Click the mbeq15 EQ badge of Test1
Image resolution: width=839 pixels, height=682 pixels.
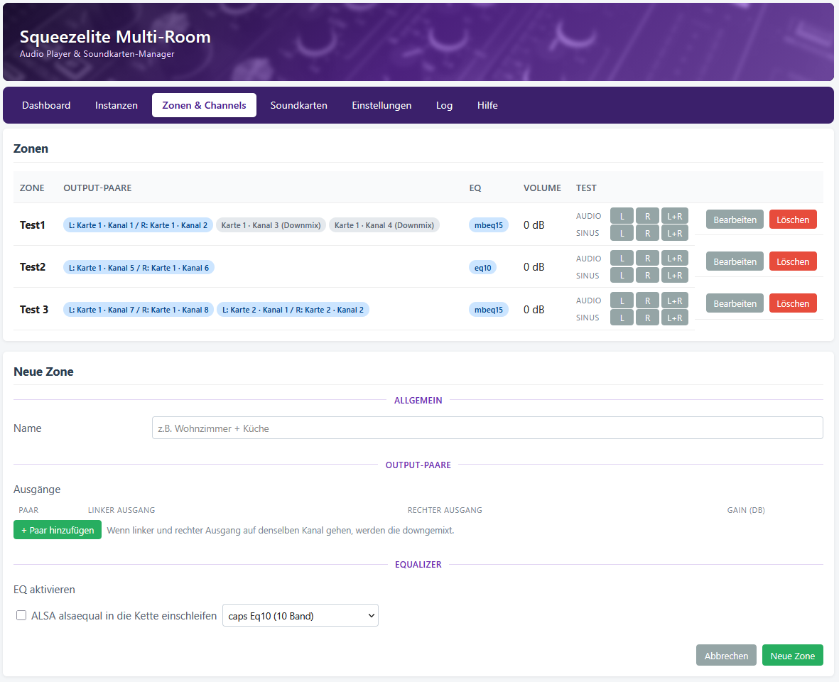[x=489, y=225]
